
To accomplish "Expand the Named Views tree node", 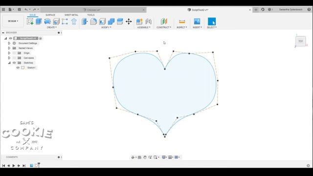I will pos(9,48).
